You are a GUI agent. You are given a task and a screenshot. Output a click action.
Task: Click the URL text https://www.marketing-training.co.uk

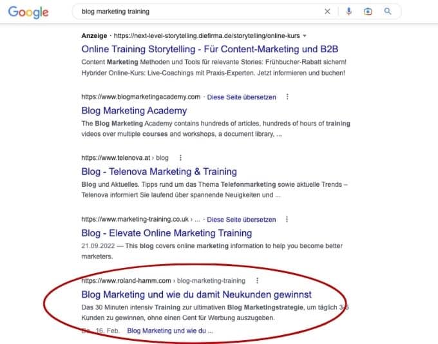point(135,220)
